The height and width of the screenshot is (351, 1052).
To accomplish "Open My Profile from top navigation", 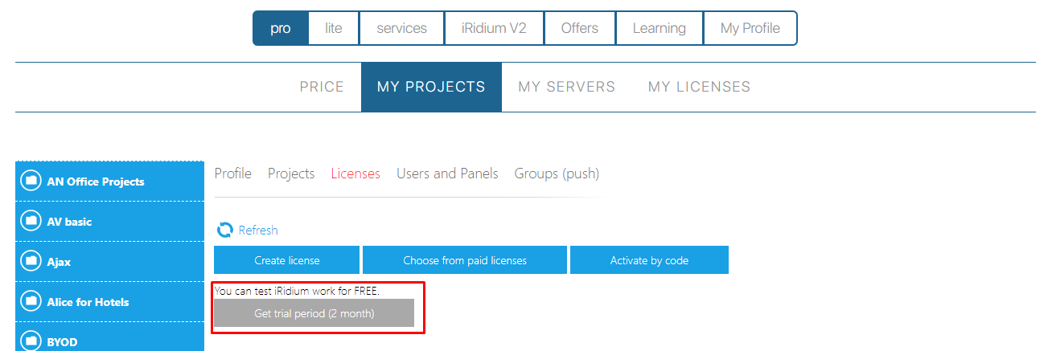I will click(750, 28).
